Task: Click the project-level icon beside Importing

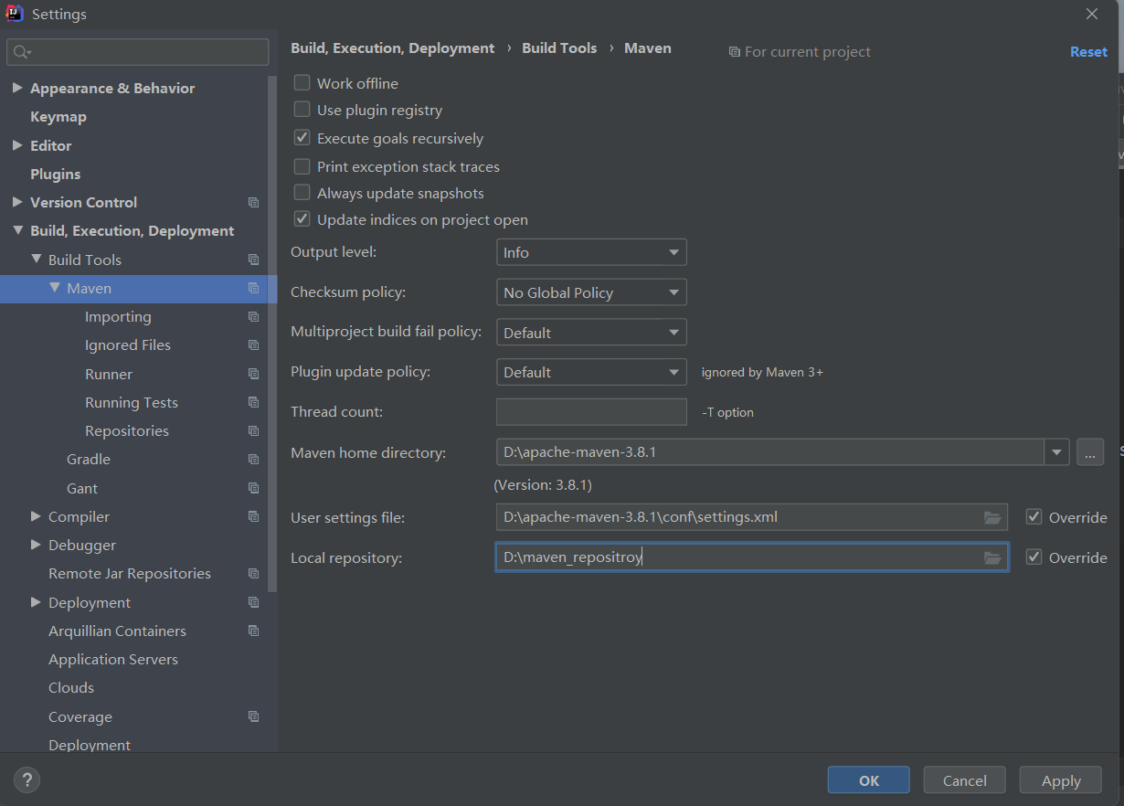Action: (253, 317)
